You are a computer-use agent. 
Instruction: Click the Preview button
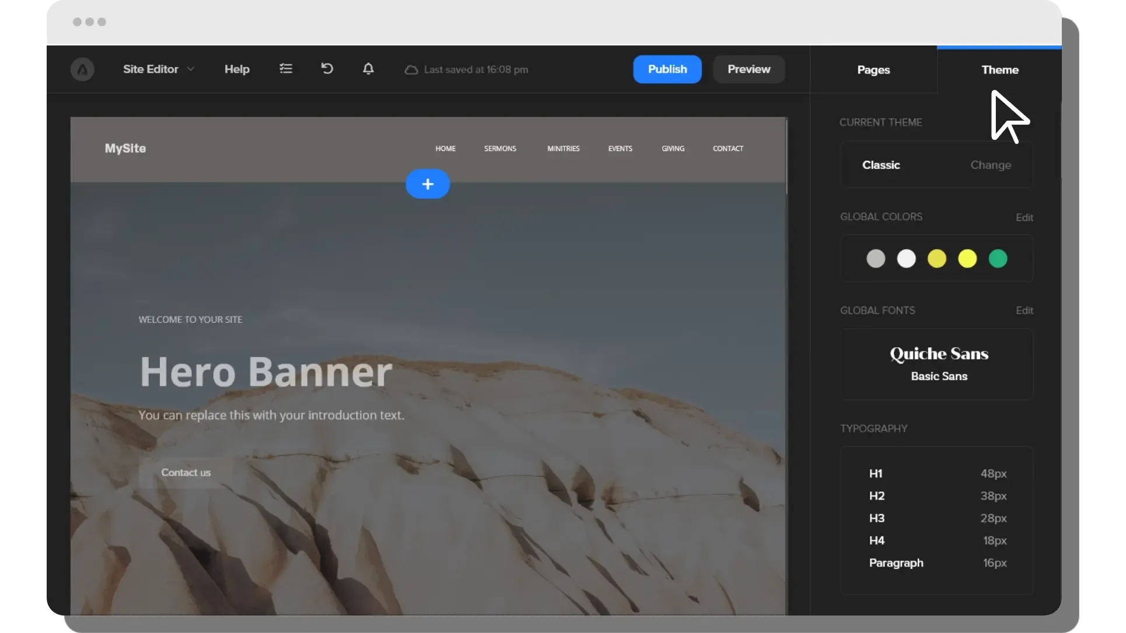pyautogui.click(x=749, y=69)
